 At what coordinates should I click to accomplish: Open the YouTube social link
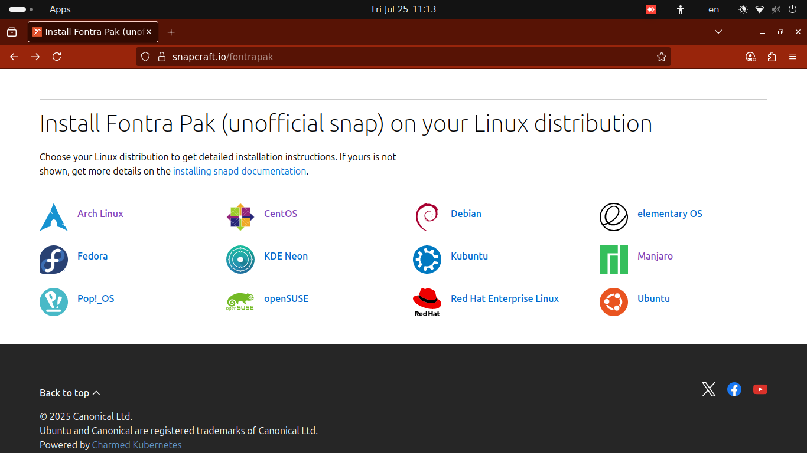(760, 389)
